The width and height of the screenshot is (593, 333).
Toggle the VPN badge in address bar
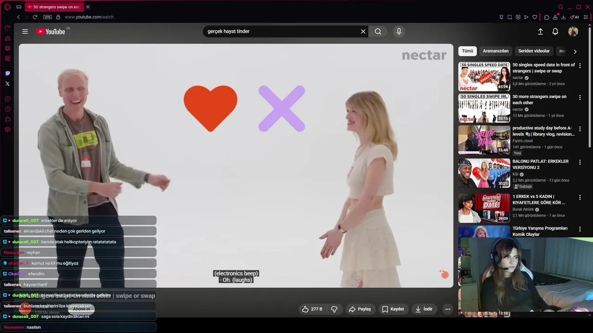point(47,17)
